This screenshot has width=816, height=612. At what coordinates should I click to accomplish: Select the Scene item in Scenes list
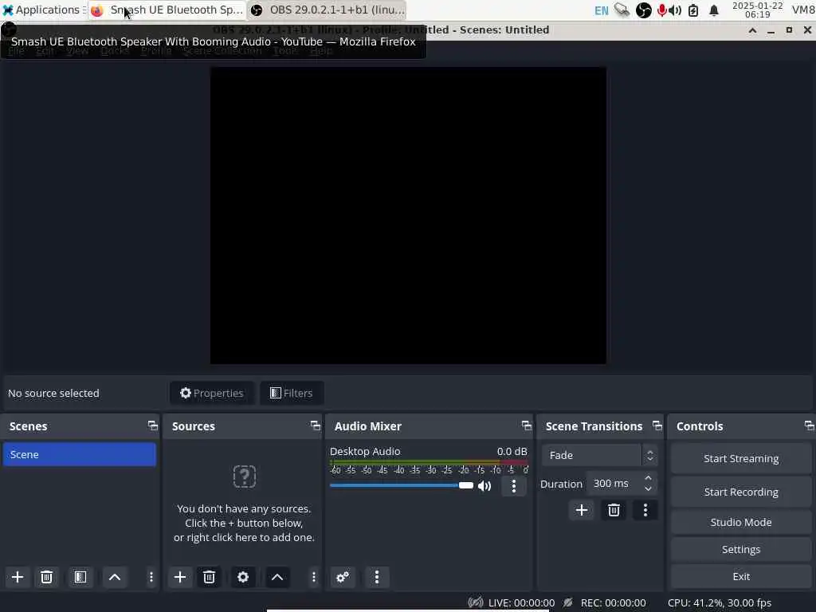coord(80,454)
